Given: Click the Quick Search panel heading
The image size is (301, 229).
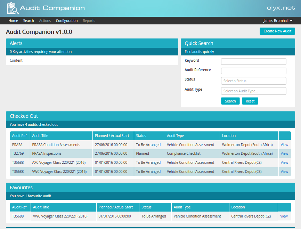Looking at the screenshot, I should (x=199, y=43).
